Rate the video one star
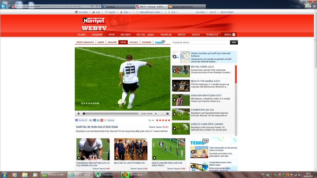 pos(157,120)
